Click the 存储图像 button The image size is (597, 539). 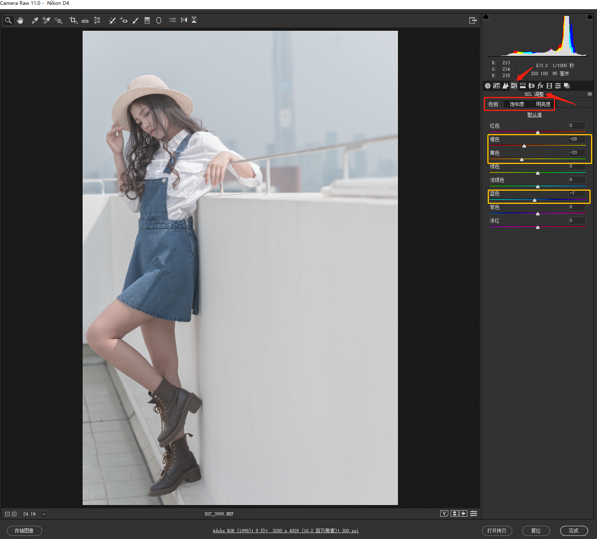pyautogui.click(x=24, y=531)
